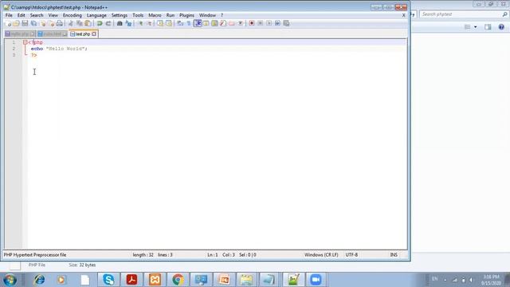Click the Cut scissors toolbar icon

(71, 23)
